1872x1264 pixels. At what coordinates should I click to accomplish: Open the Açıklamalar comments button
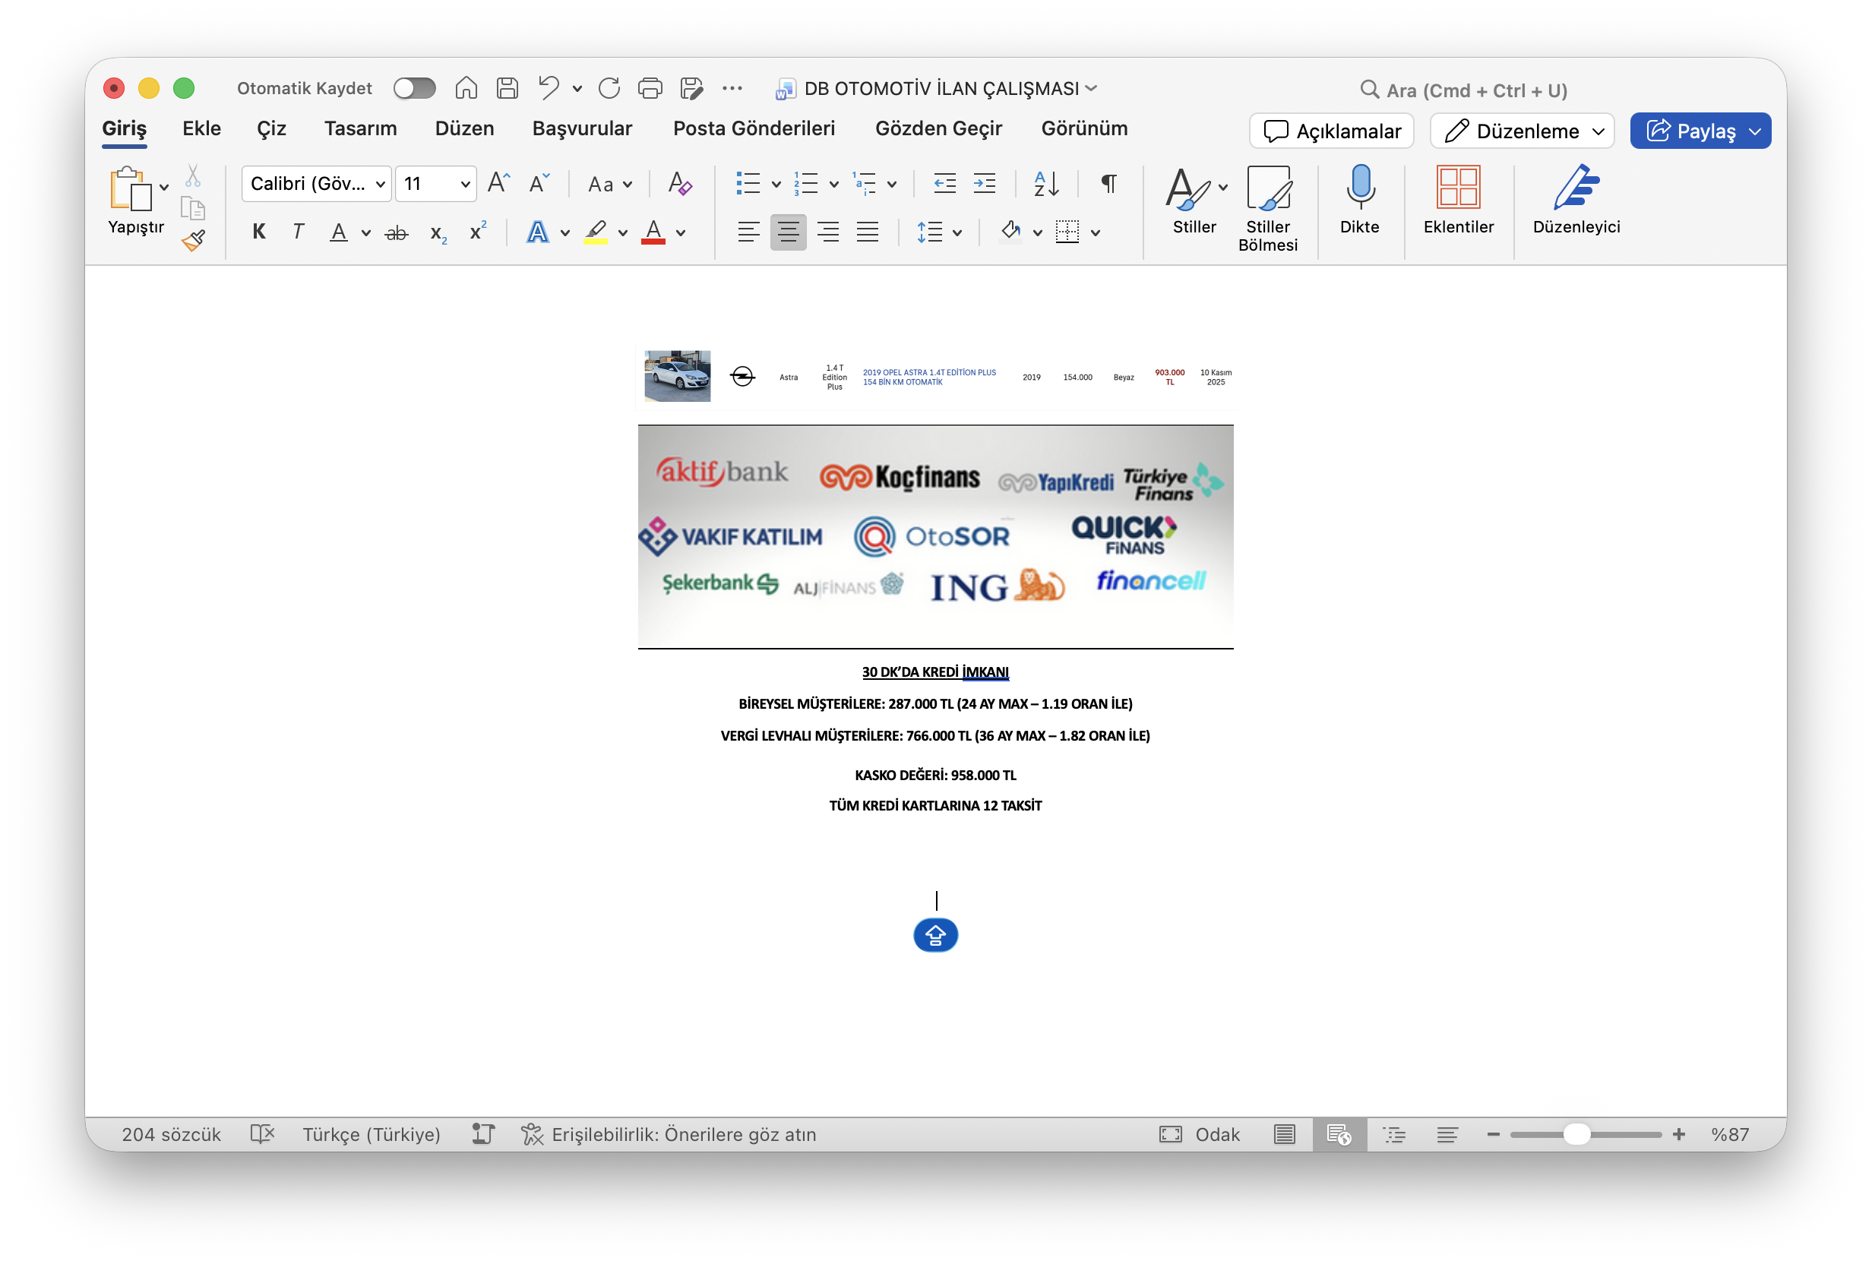point(1332,131)
